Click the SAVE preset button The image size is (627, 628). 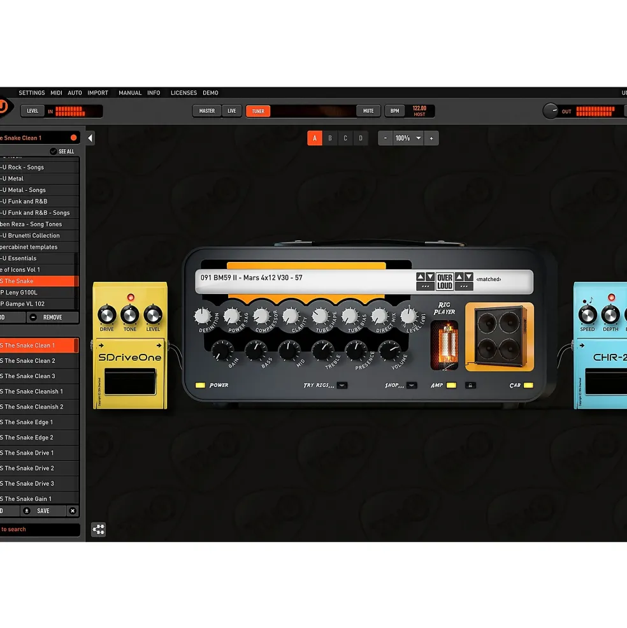tap(43, 511)
